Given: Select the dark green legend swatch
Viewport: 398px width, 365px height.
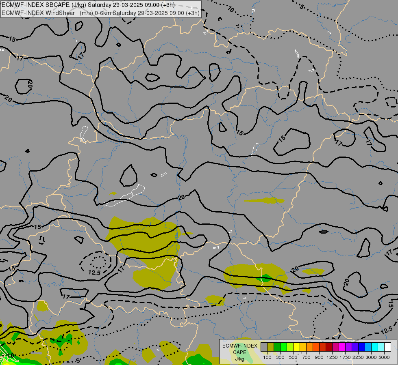Looking at the screenshot, I should tap(277, 347).
